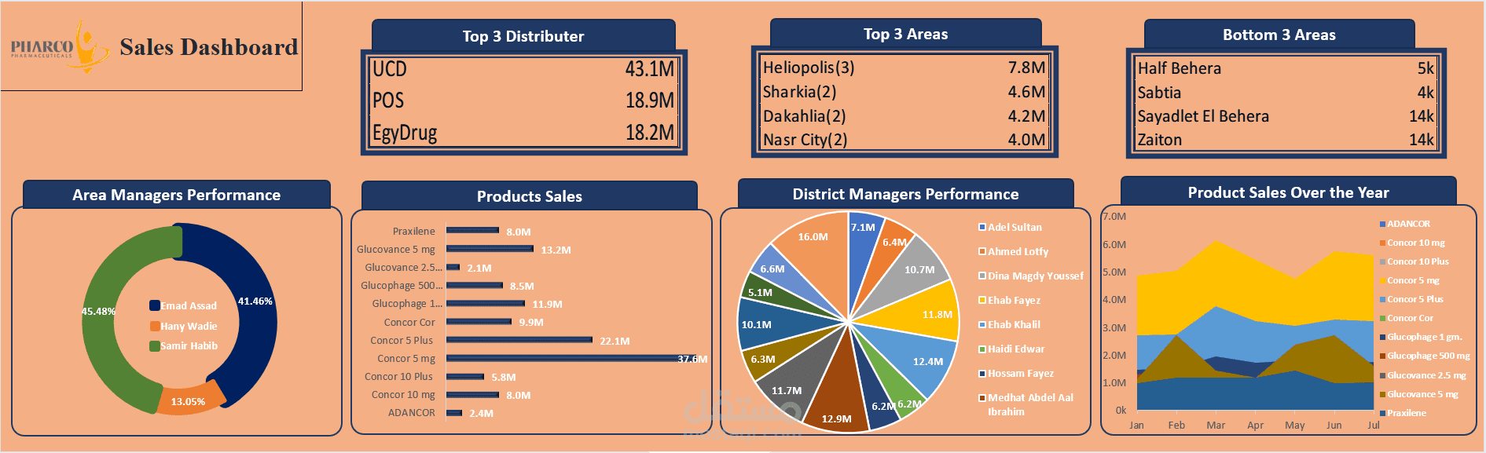
Task: Click the Jan axis label
Action: click(x=1136, y=425)
